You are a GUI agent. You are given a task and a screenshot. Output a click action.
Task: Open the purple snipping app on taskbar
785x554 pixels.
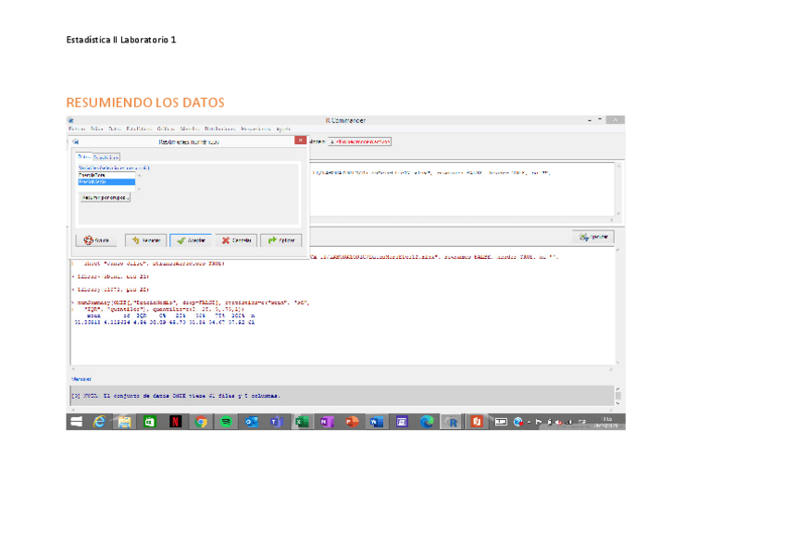(402, 422)
